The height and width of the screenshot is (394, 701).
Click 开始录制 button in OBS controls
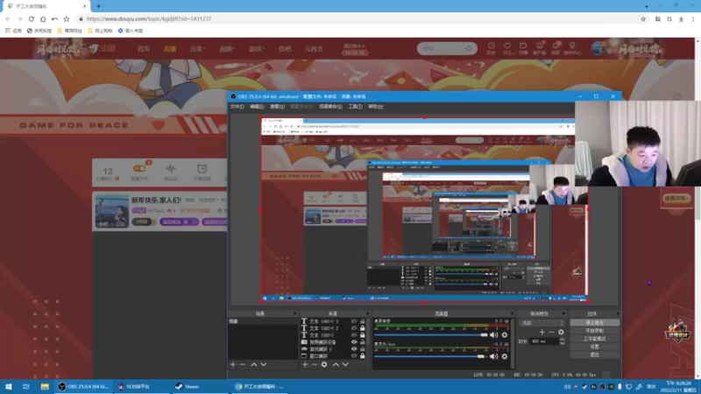point(595,331)
